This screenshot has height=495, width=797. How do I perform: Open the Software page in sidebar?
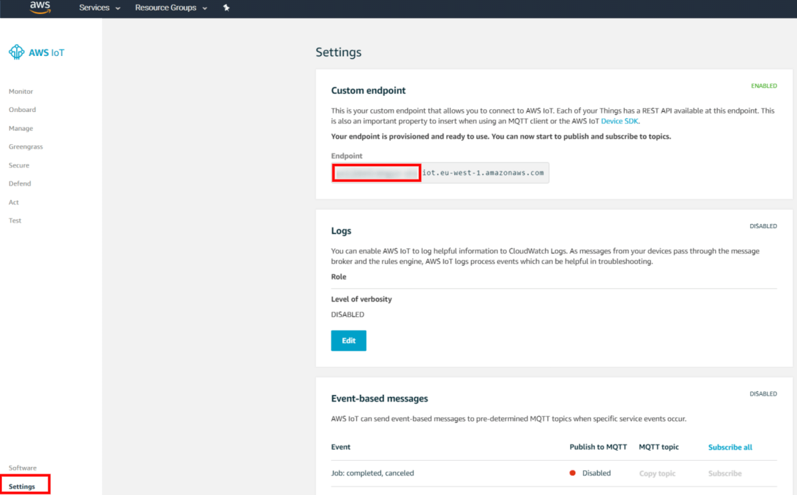click(x=22, y=468)
